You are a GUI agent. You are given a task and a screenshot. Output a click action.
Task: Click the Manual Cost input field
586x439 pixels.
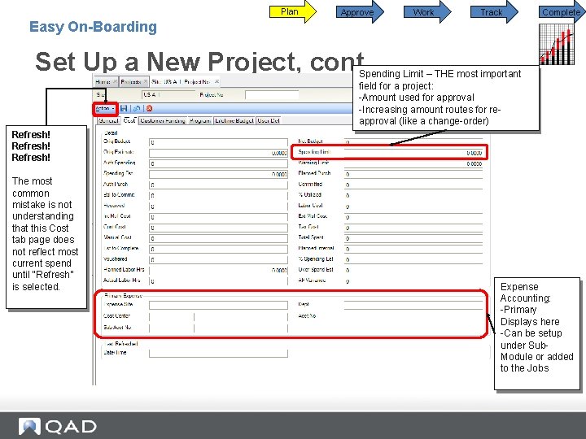(x=218, y=238)
